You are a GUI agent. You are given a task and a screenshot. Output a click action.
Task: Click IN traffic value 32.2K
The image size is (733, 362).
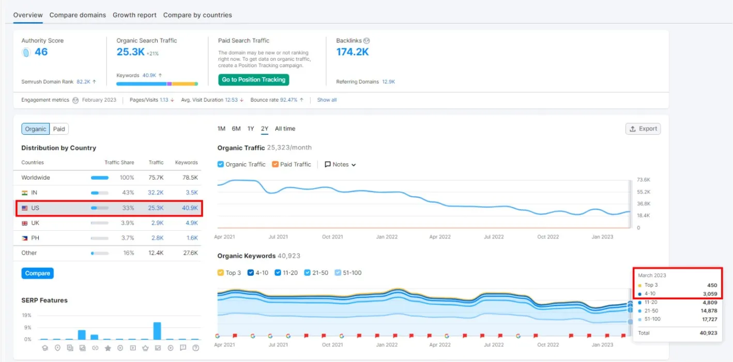click(156, 193)
